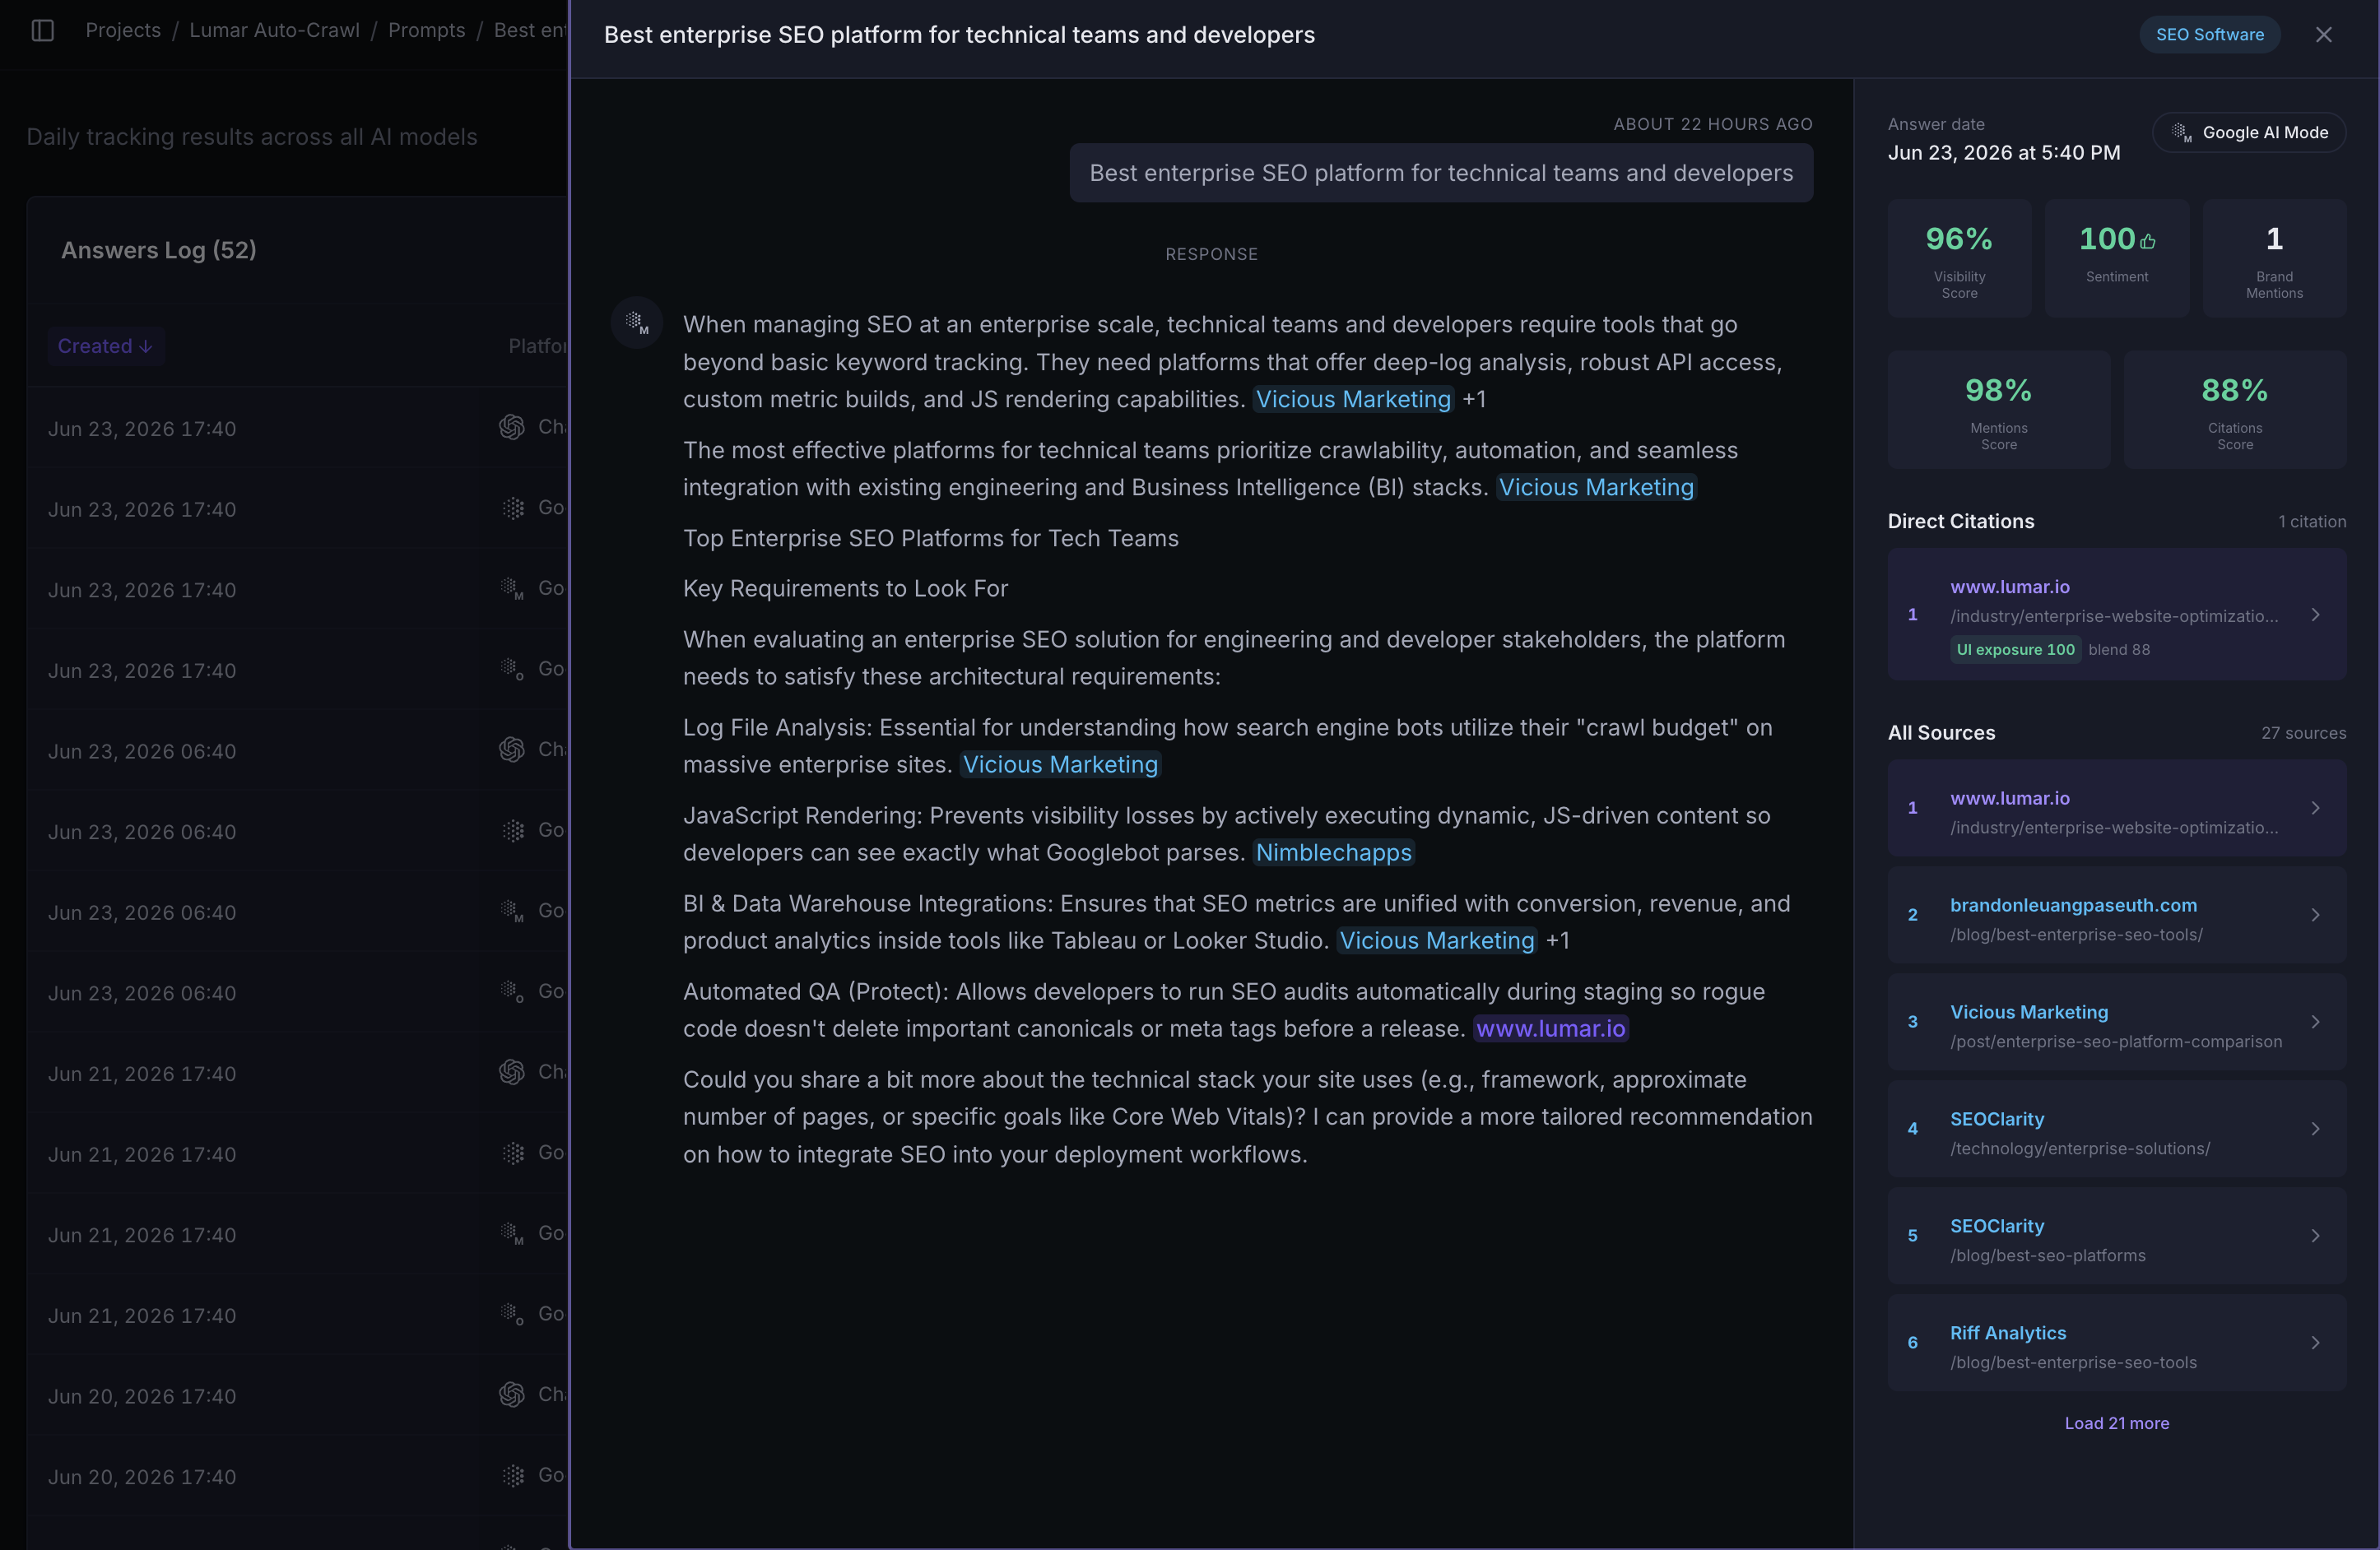Click the prompt bubble text
Screen dimensions: 2380x1550
coord(1441,173)
